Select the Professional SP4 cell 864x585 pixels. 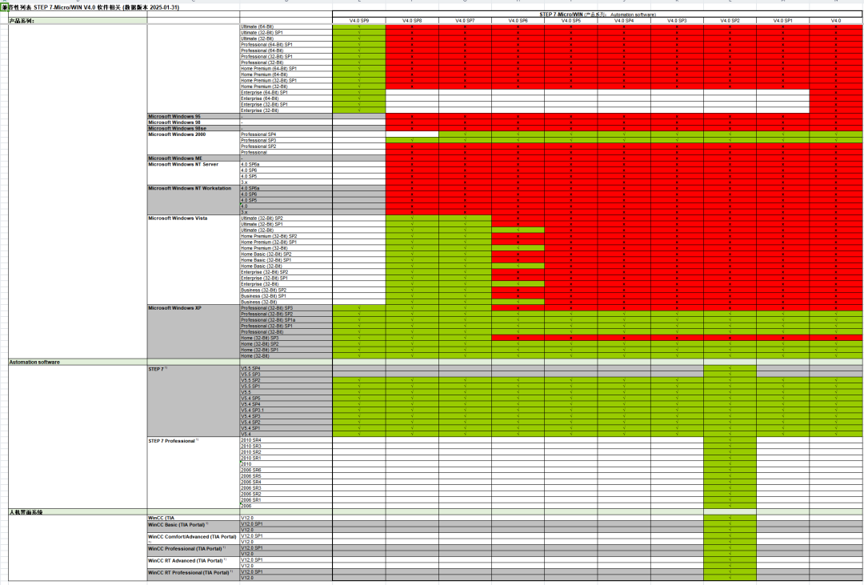click(x=286, y=134)
